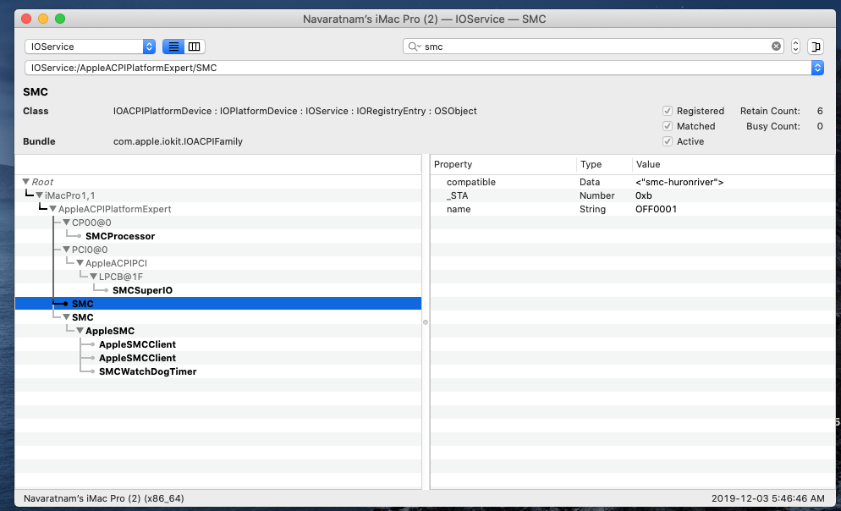
Task: Toggle the Matched checkbox
Action: (x=668, y=126)
